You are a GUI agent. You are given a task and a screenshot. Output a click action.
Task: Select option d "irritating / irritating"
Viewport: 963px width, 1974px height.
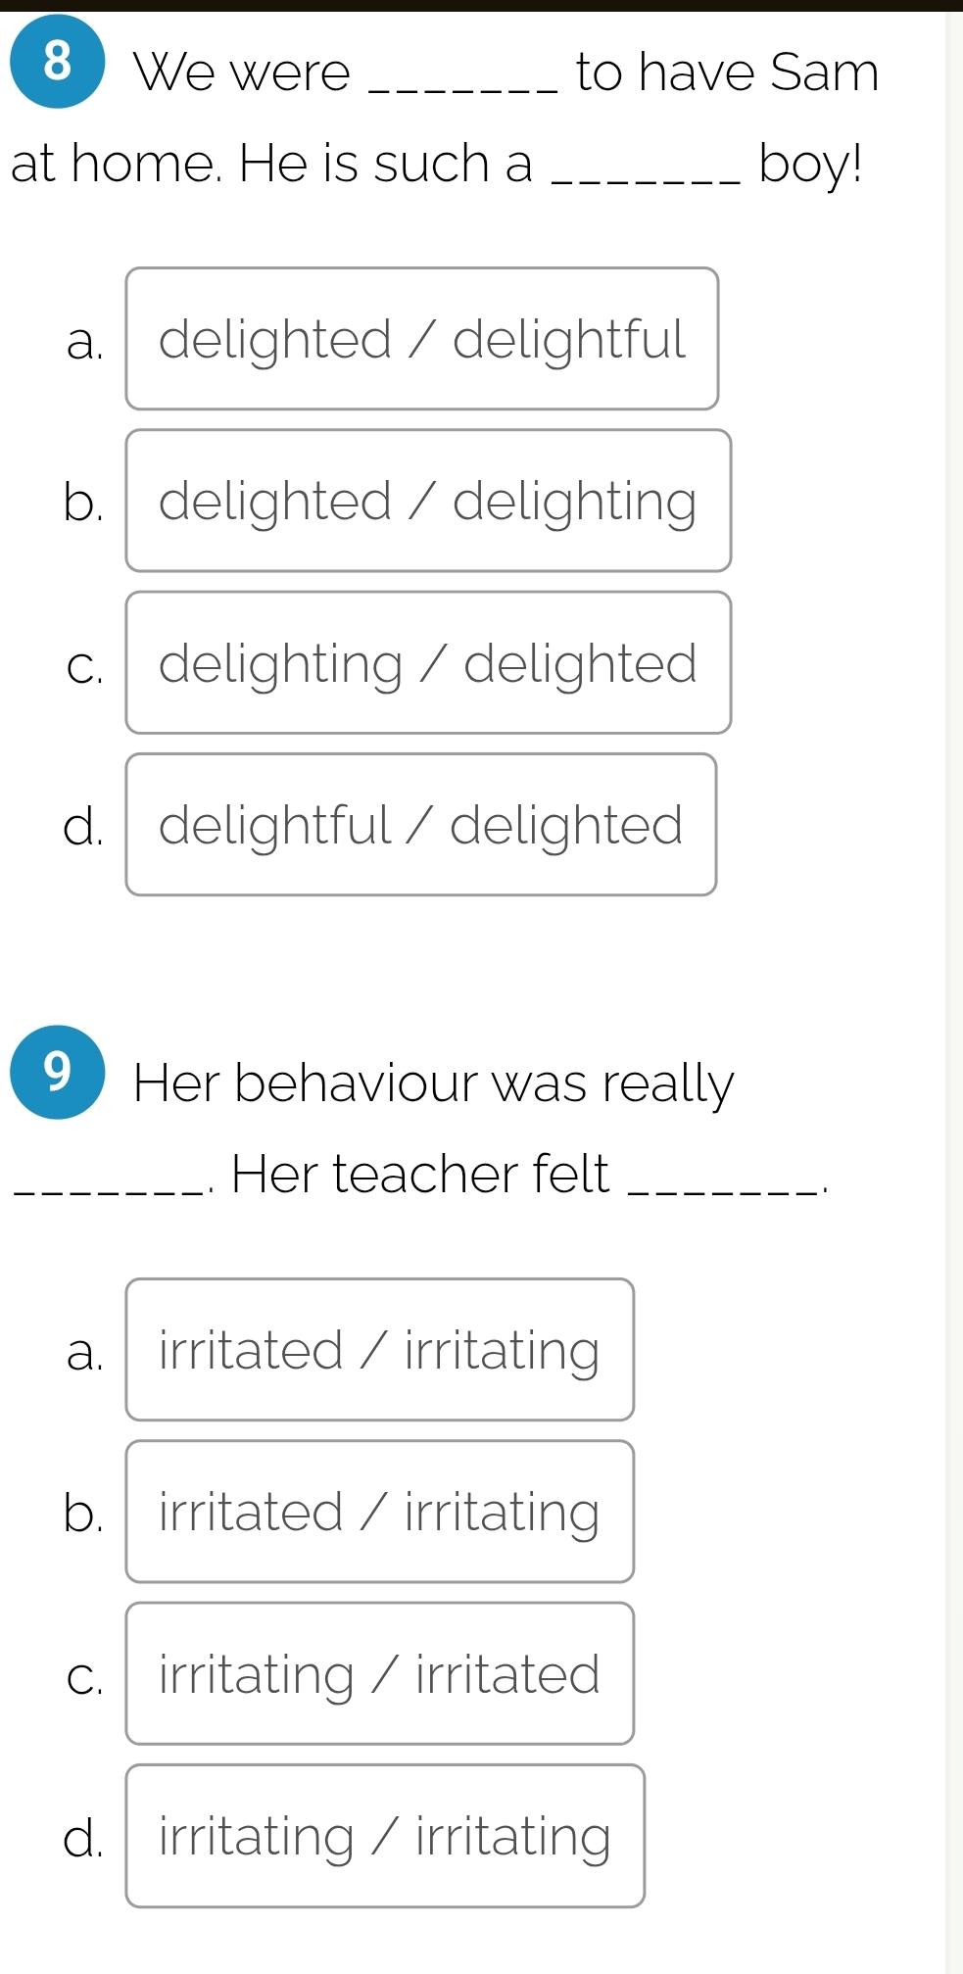pyautogui.click(x=385, y=1837)
